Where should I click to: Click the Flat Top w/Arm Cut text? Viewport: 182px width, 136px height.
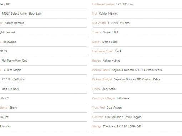pyautogui.click(x=14, y=61)
